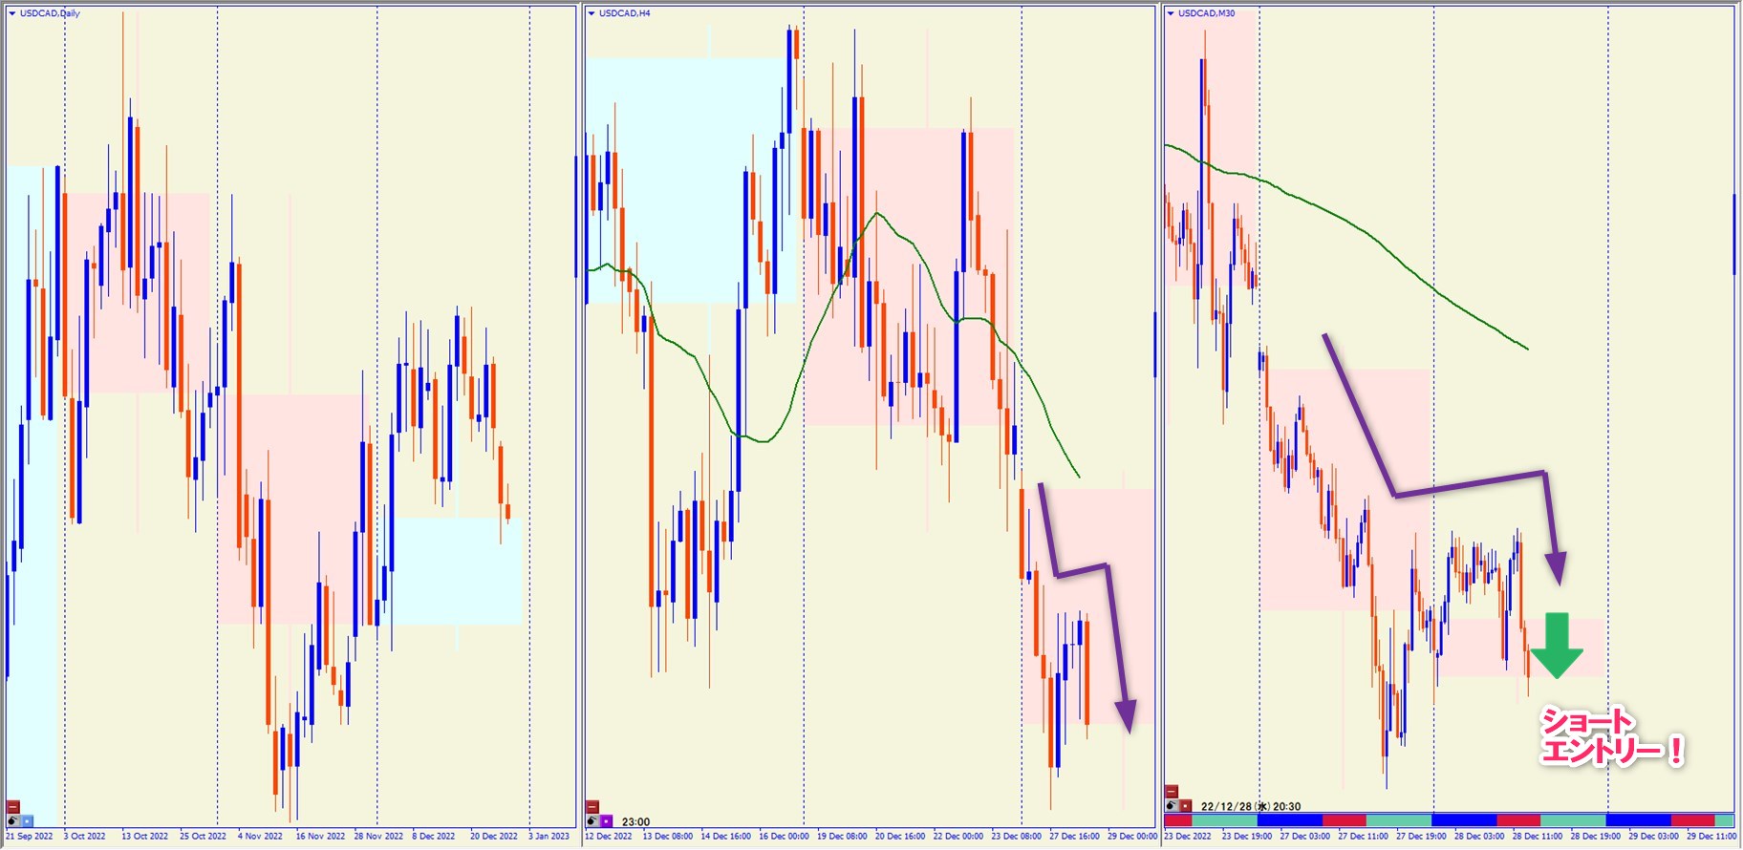Open USDCAD,M30 chart dropdown triangle
This screenshot has height=850, width=1743.
1171,13
